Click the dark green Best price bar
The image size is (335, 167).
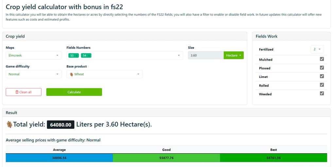coord(273,158)
